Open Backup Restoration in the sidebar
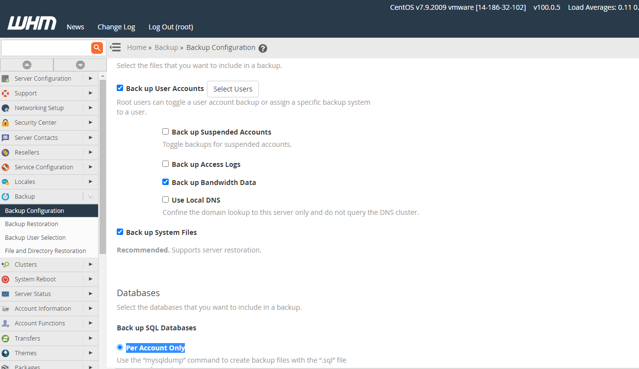The image size is (639, 369). (31, 224)
